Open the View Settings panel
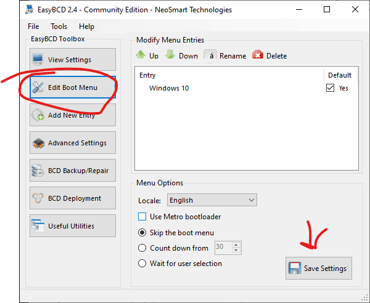Image resolution: width=370 pixels, height=303 pixels. point(73,60)
